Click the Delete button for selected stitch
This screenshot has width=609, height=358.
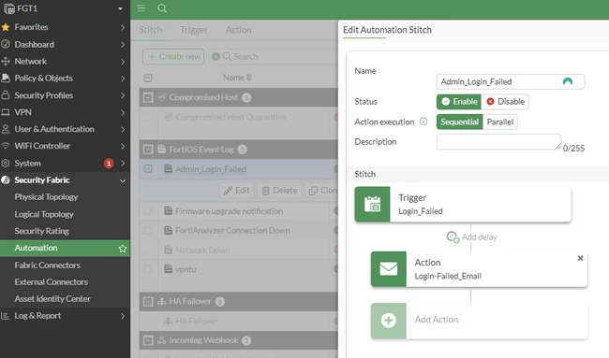(x=279, y=191)
